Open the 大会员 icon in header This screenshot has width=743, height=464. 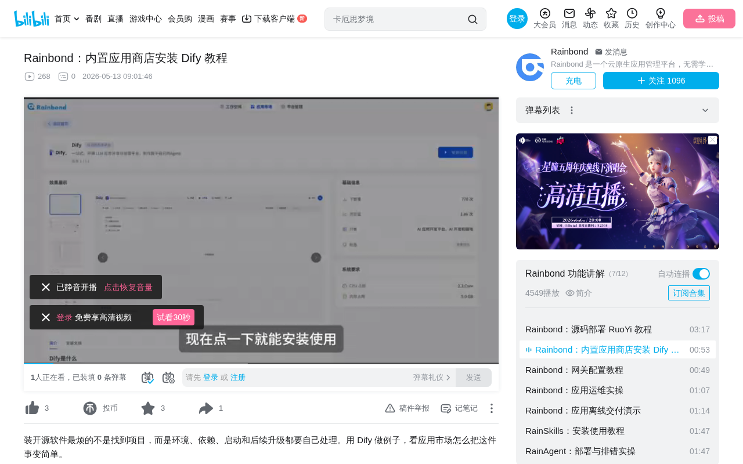point(544,13)
